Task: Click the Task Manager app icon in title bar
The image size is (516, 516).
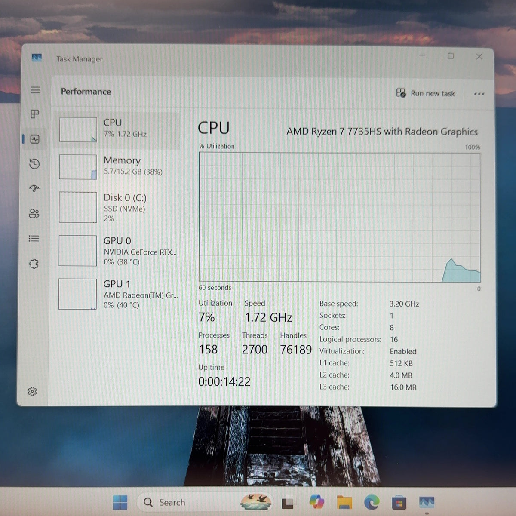Action: (37, 58)
